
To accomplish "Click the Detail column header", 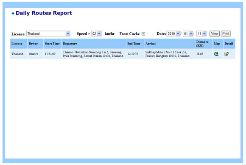I will 229,44.
